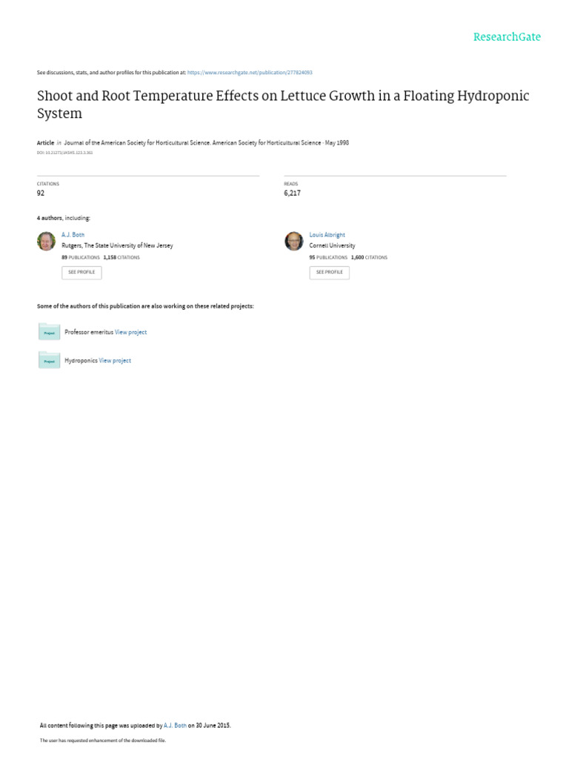The image size is (569, 759).
Task: Open View project link for Hydroponics
Action: pyautogui.click(x=115, y=361)
